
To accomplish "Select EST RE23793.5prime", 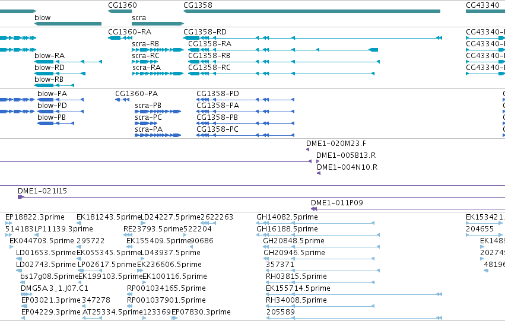I will click(x=153, y=229).
